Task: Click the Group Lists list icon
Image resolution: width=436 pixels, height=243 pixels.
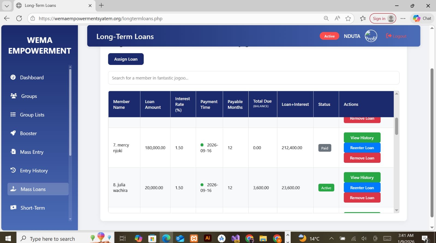Action: 13,114
